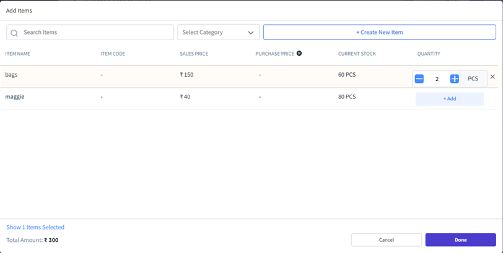Select the bags item row name
This screenshot has height=253, width=503.
pyautogui.click(x=12, y=75)
